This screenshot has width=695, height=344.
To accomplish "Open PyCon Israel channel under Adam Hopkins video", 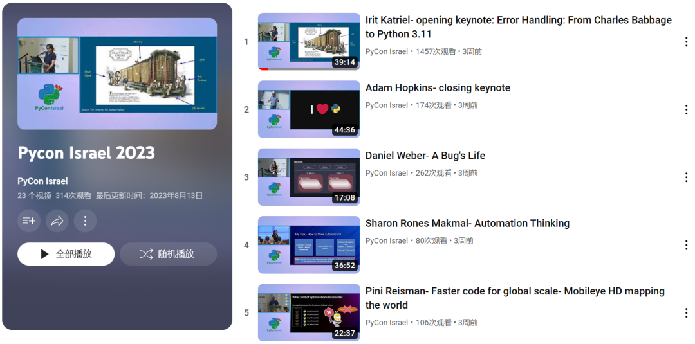I will [x=387, y=105].
